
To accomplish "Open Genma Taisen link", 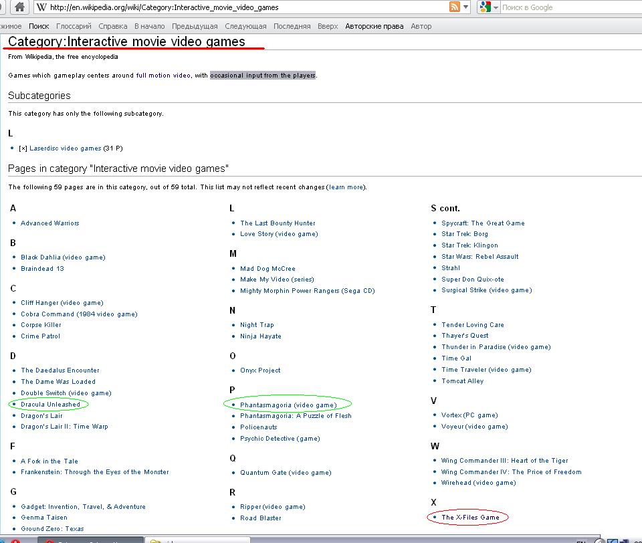I will pos(44,517).
